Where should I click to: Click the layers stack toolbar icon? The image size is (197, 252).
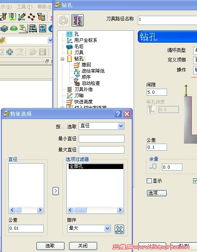4,29
